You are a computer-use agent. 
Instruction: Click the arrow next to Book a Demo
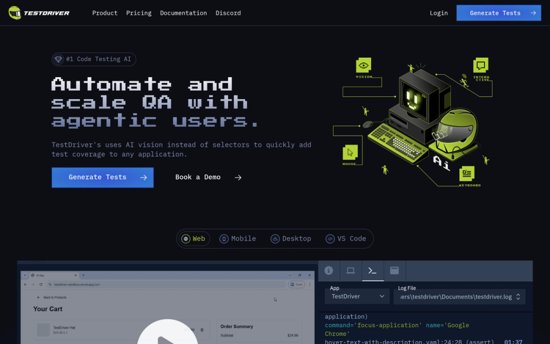click(238, 178)
